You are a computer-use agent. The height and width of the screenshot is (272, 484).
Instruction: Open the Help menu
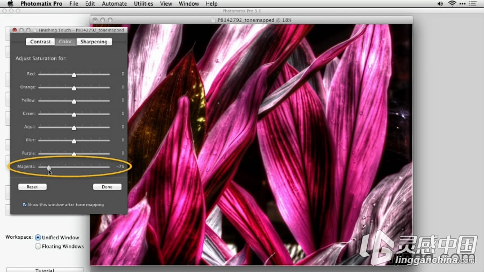coord(212,4)
